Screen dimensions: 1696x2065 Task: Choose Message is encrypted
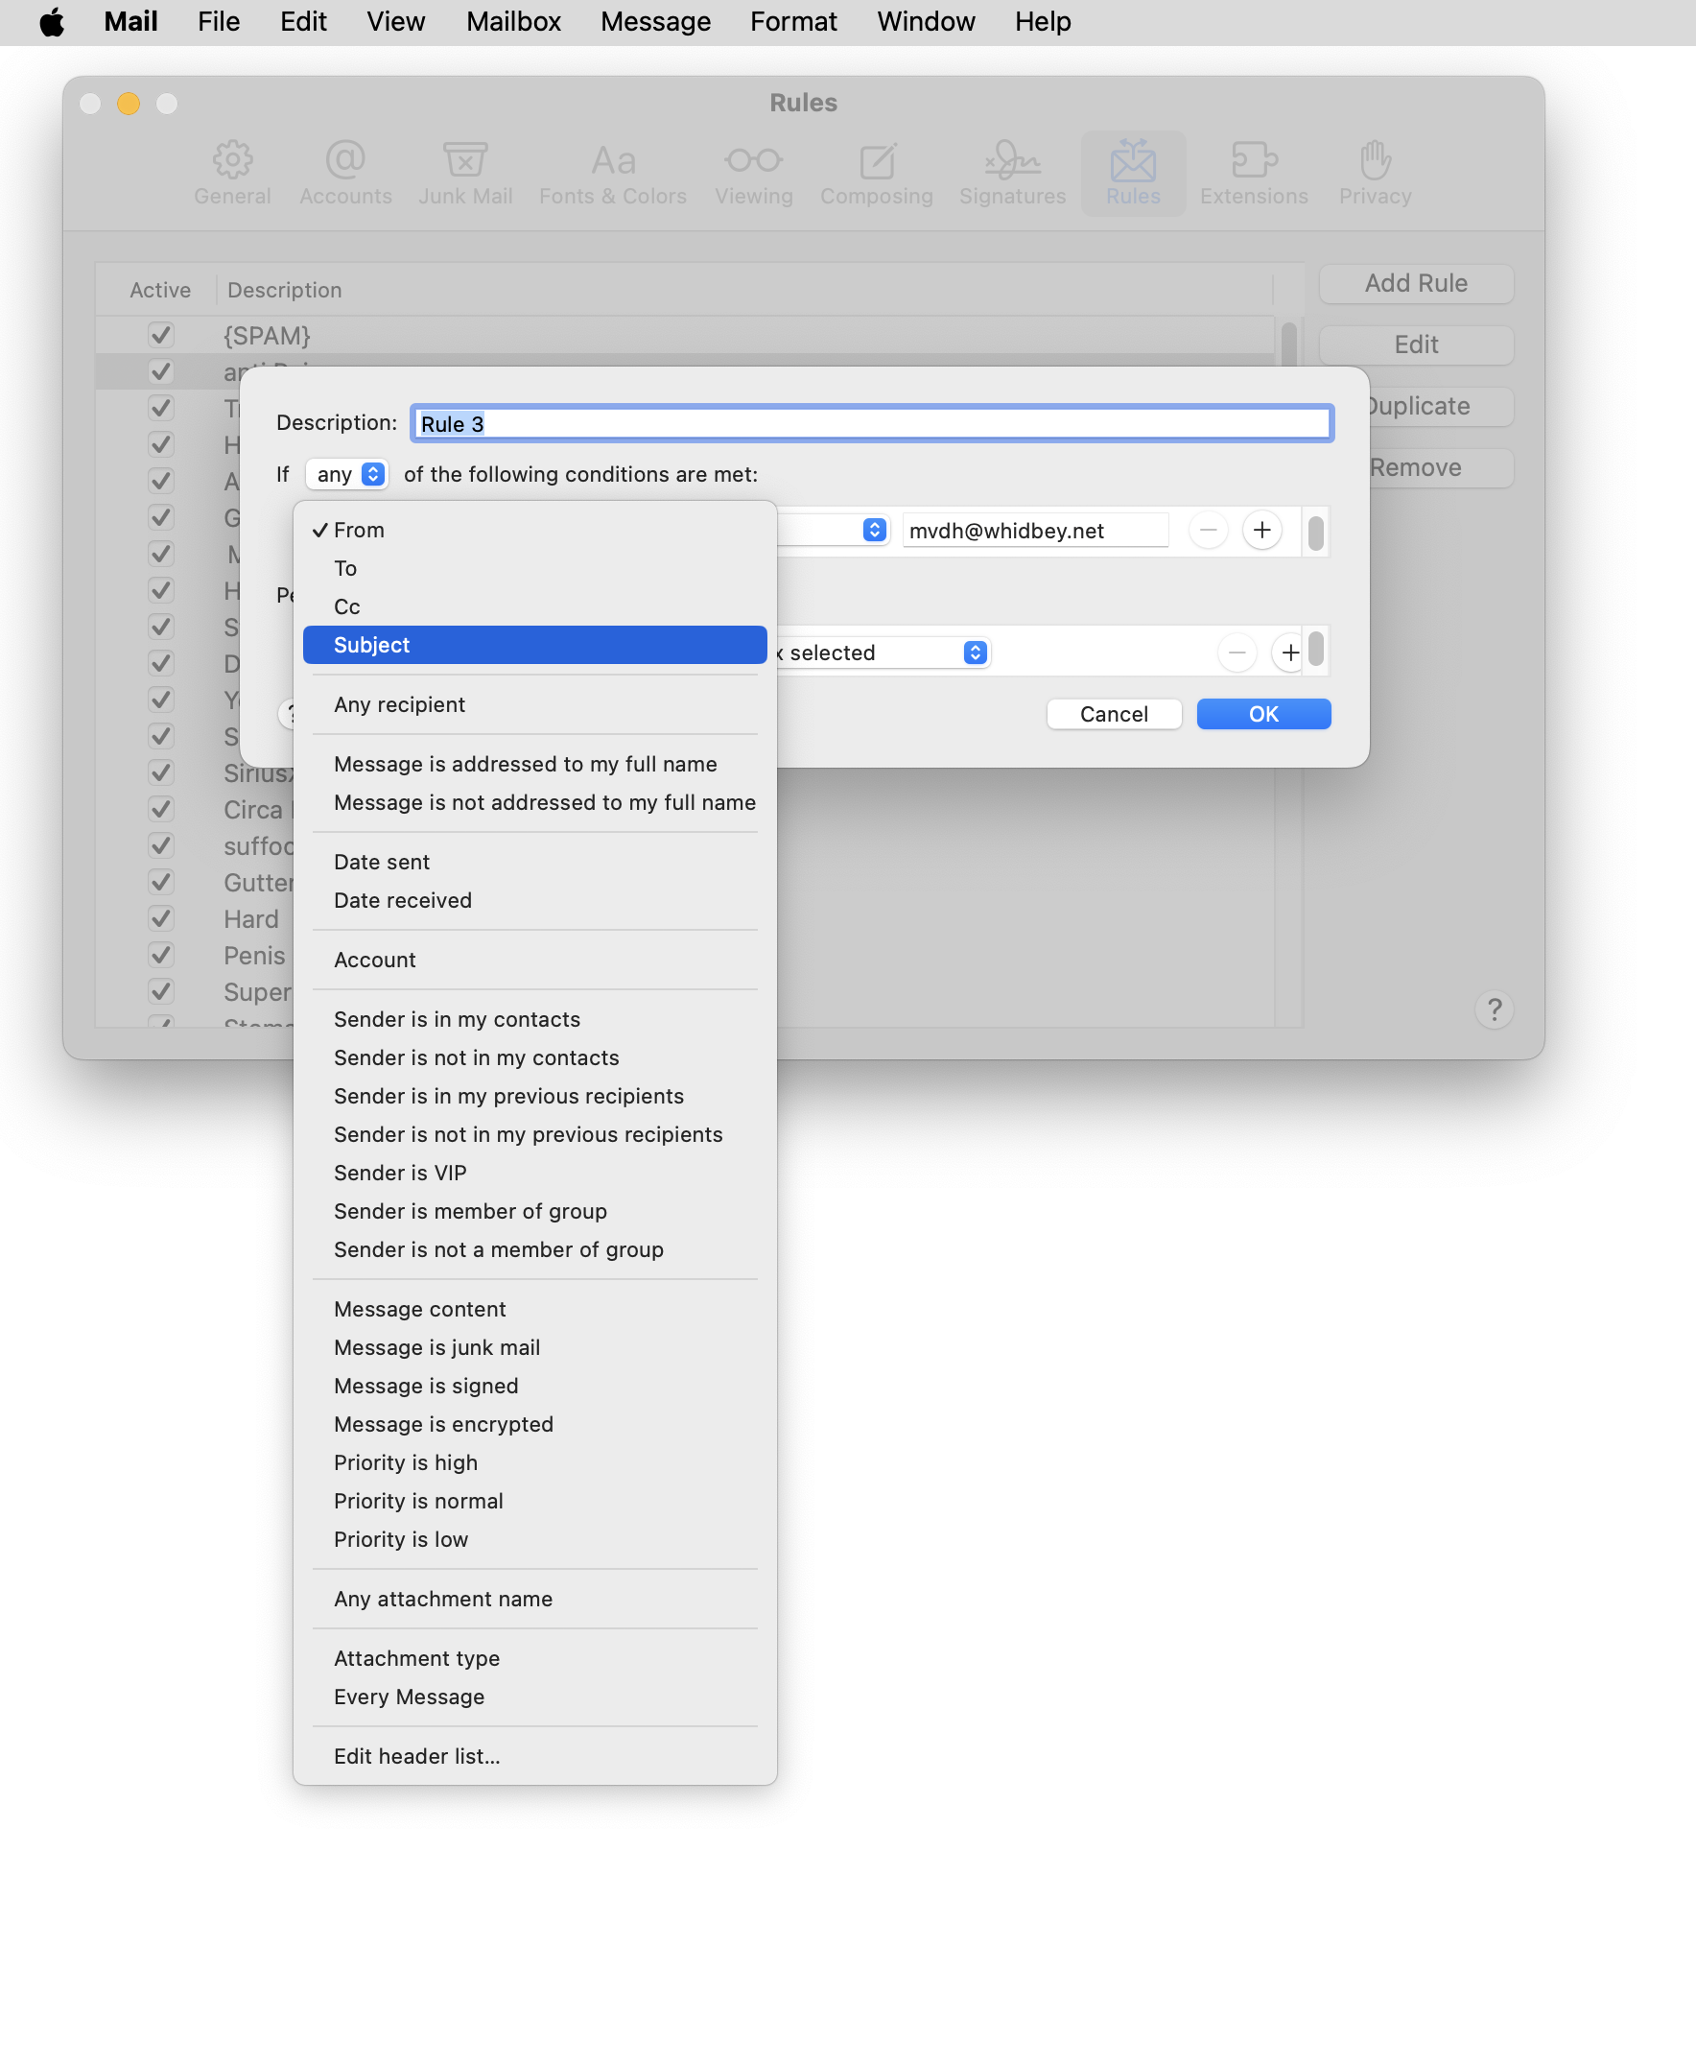click(x=534, y=1424)
